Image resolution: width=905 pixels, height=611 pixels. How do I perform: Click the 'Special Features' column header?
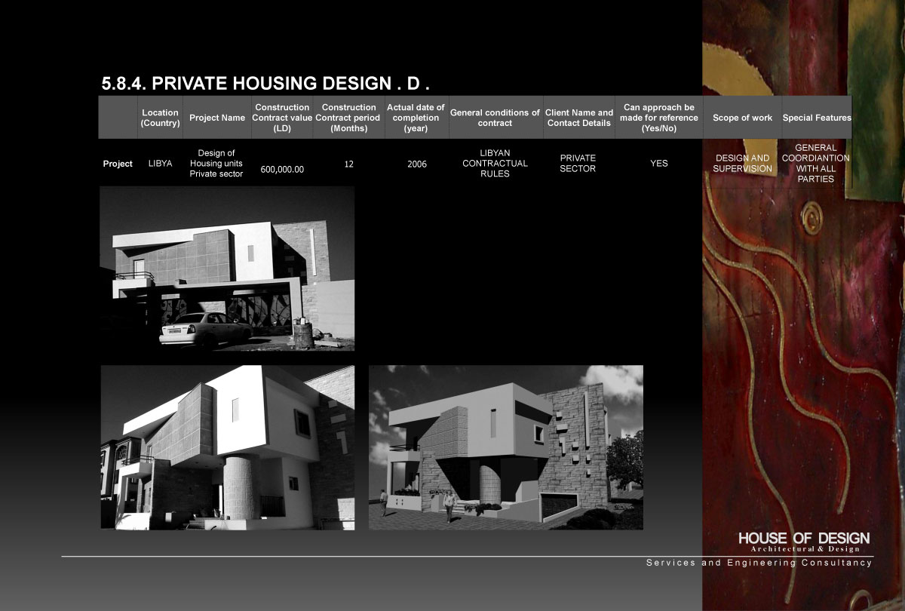click(x=817, y=118)
